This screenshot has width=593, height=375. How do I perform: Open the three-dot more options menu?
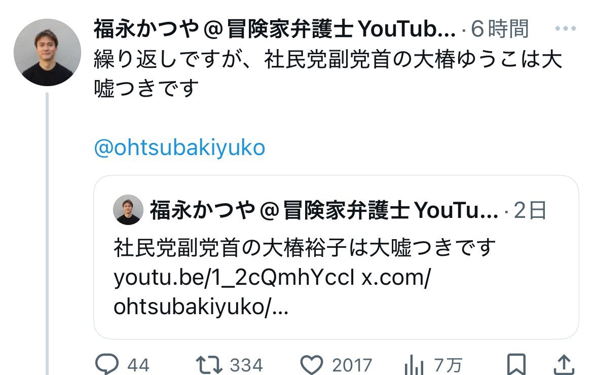[566, 28]
